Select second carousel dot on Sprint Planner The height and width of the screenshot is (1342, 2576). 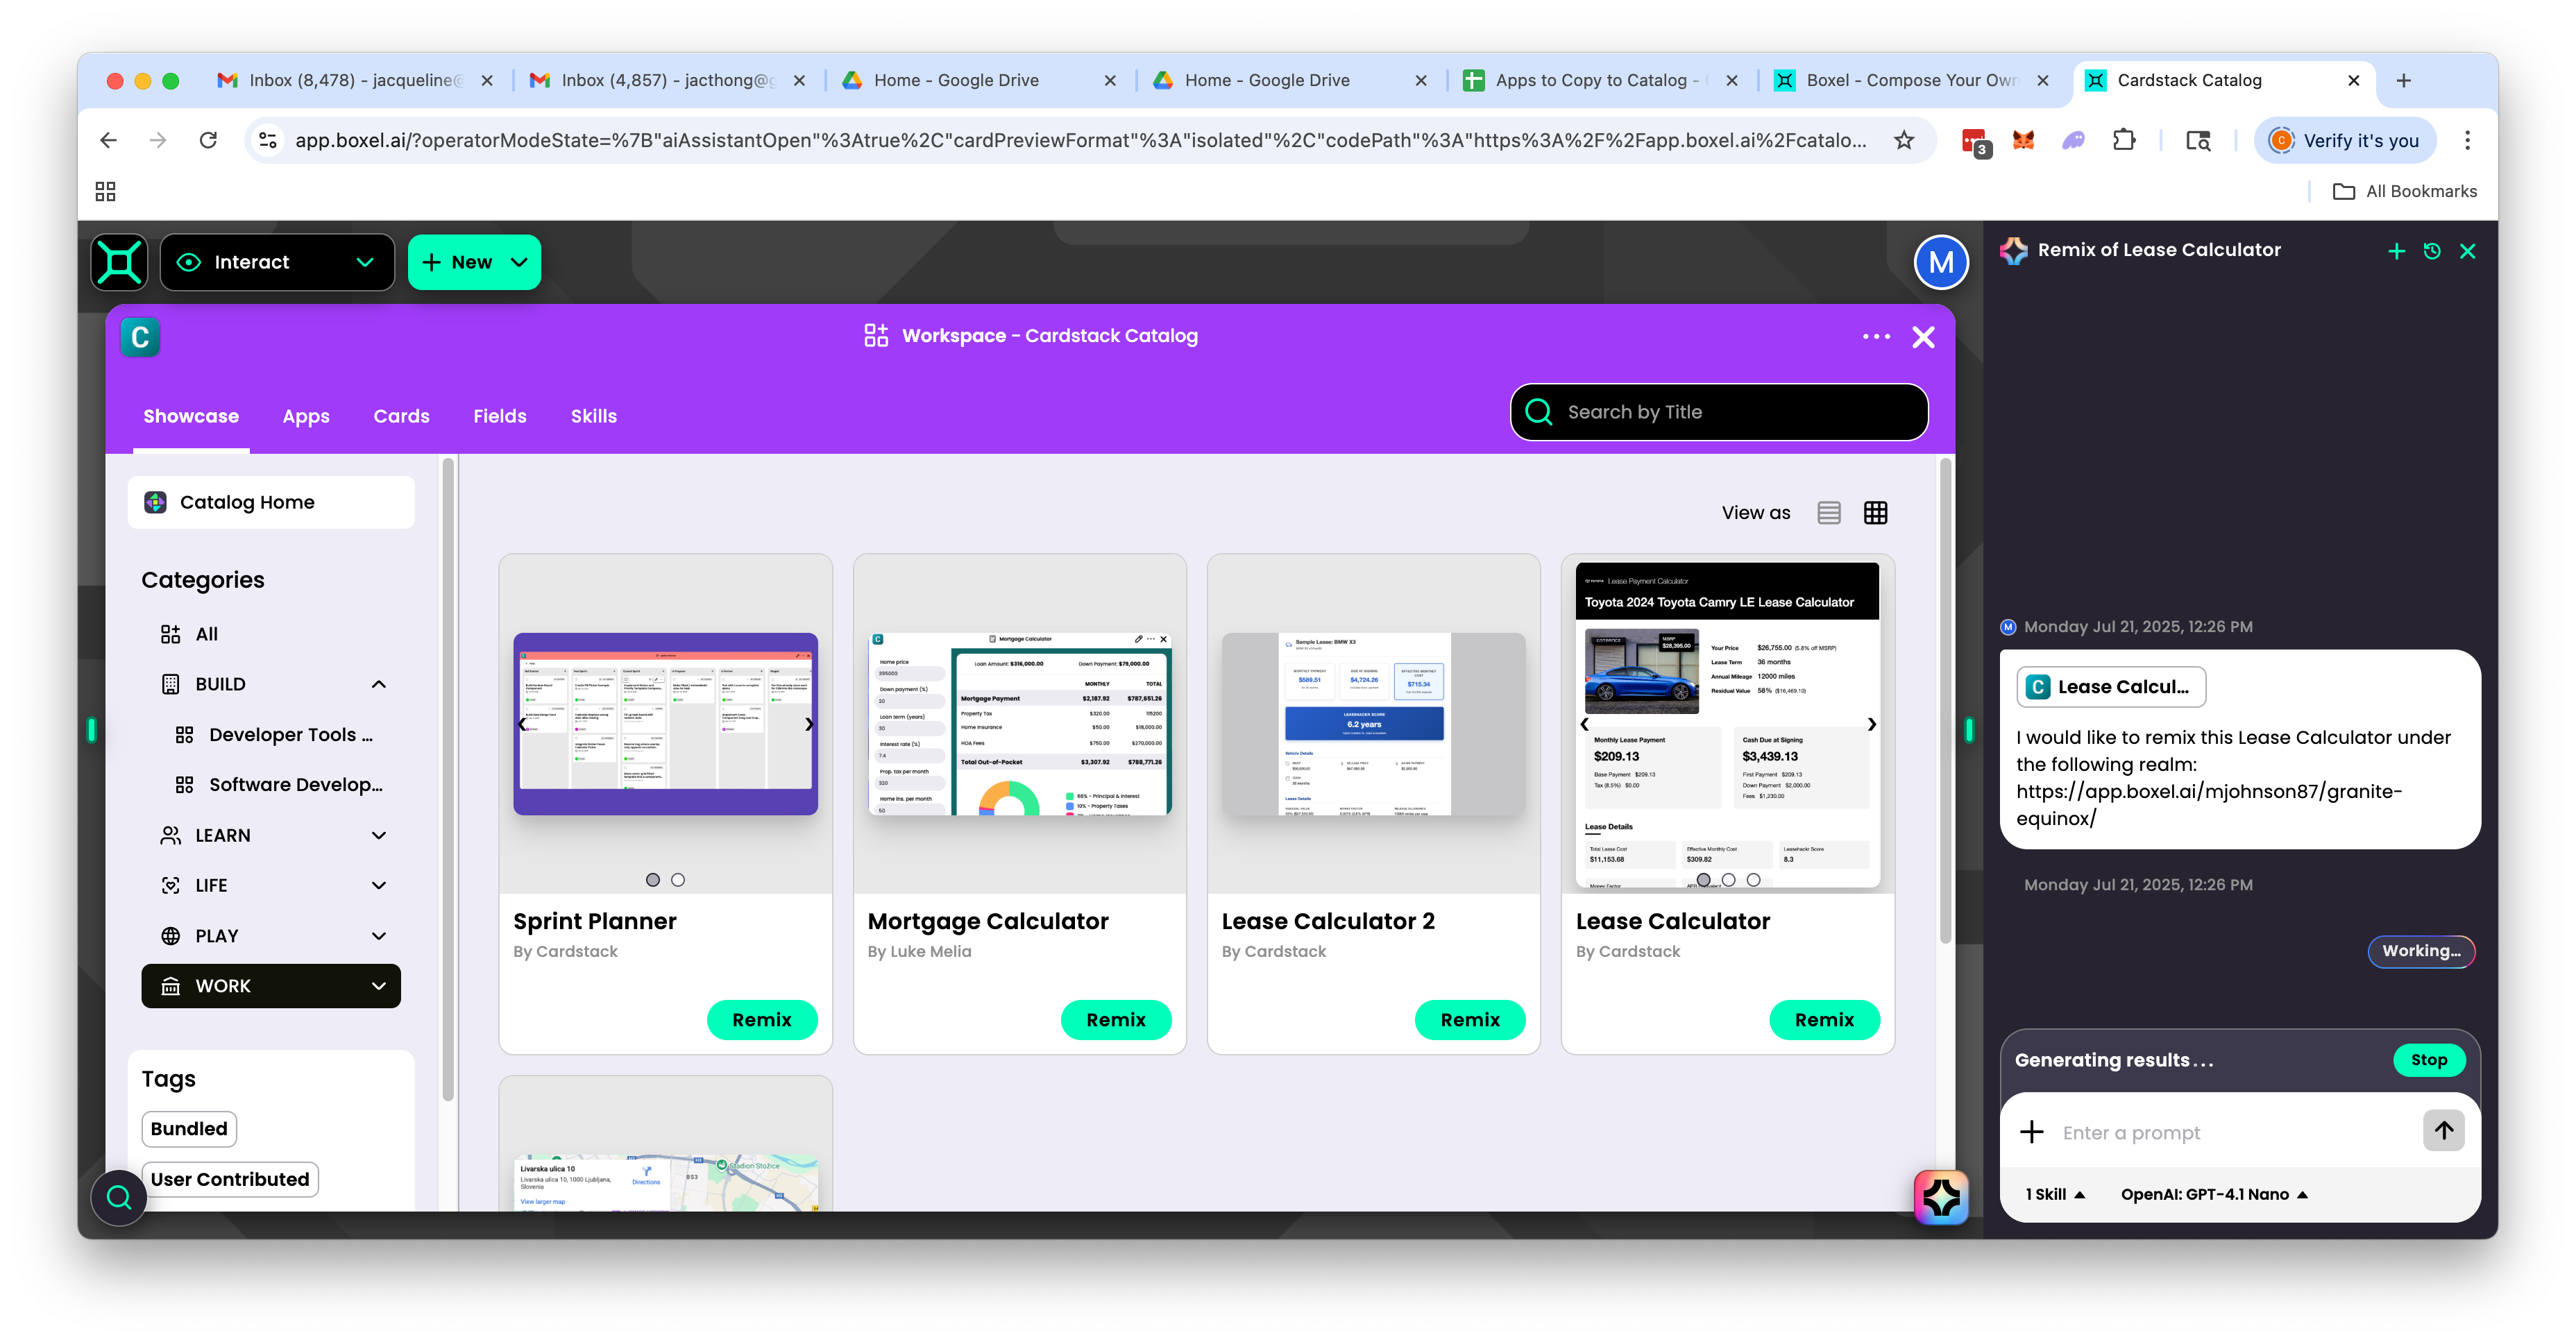(x=678, y=880)
